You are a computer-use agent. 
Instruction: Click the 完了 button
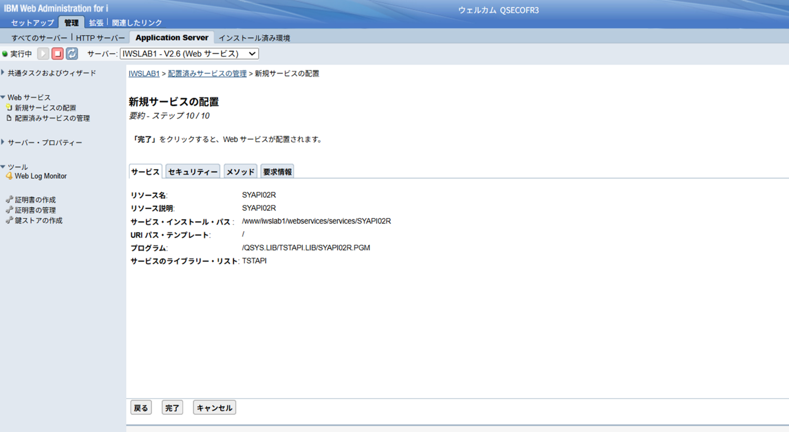(172, 408)
